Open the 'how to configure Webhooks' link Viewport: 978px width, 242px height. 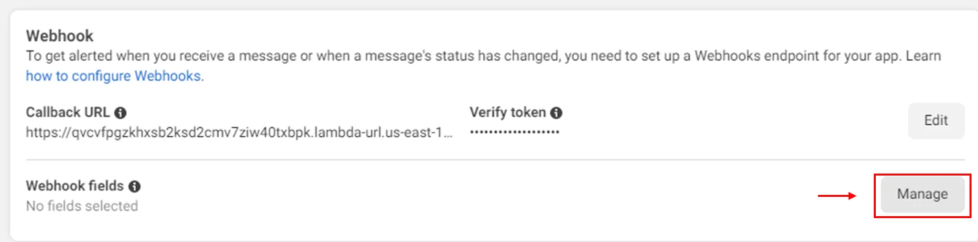click(114, 76)
